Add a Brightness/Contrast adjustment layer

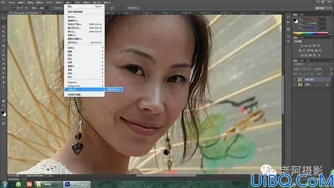[x=302, y=45]
